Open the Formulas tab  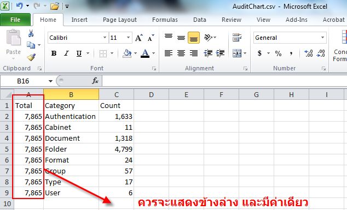tap(165, 20)
